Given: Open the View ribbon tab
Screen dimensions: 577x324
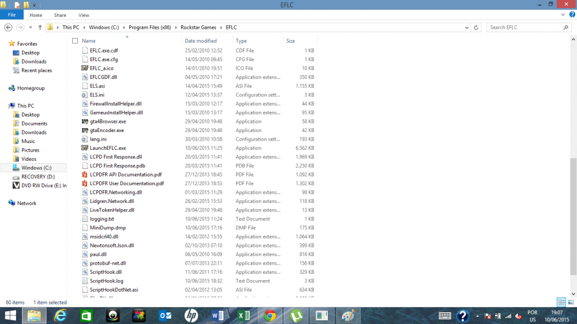Looking at the screenshot, I should [84, 15].
